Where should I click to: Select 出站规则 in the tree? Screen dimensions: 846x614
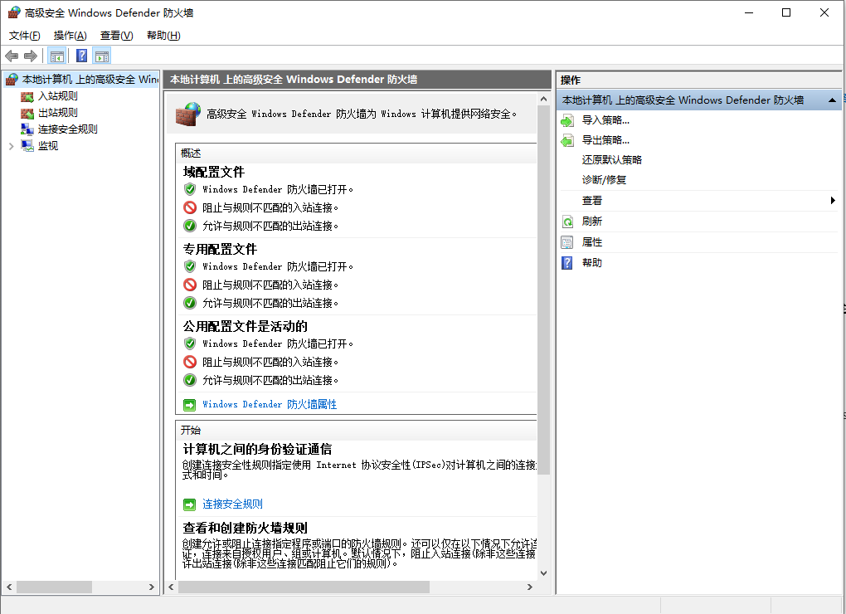pyautogui.click(x=58, y=113)
